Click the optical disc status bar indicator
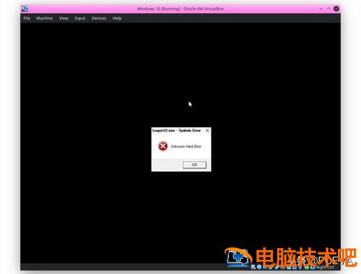This screenshot has width=361, height=274. [259, 267]
